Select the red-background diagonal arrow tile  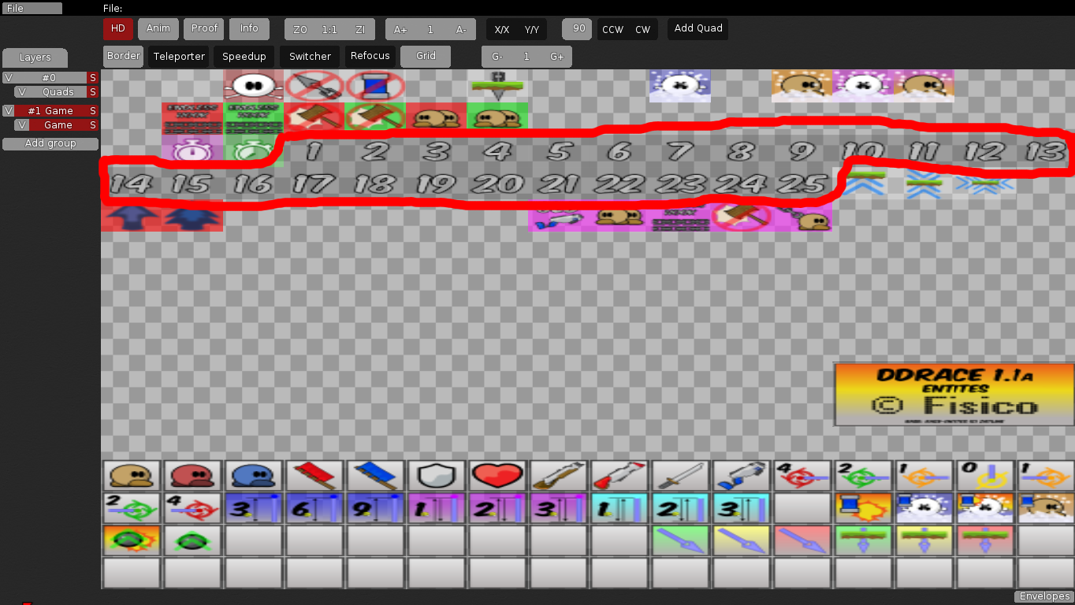pos(802,540)
